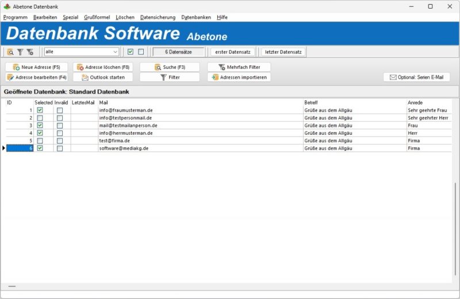Viewport: 460px width, 299px height.
Task: Open Mehrfach Filter
Action: tap(239, 67)
